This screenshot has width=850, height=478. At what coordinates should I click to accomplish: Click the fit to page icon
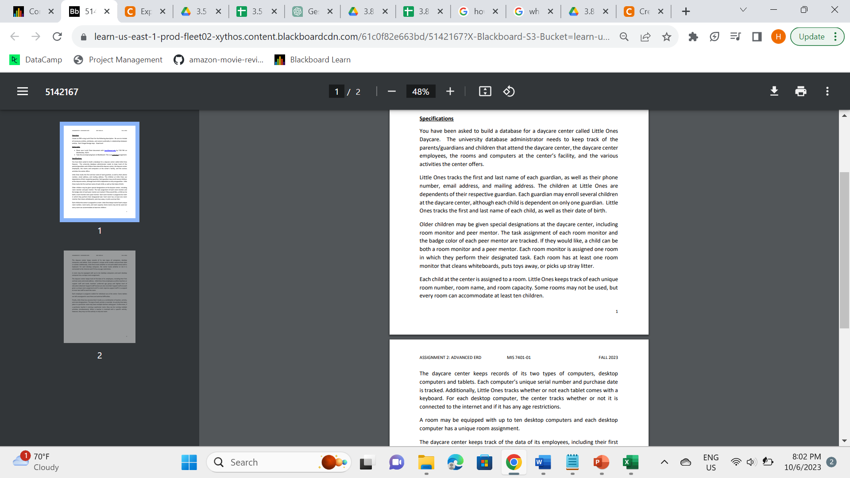click(x=485, y=92)
